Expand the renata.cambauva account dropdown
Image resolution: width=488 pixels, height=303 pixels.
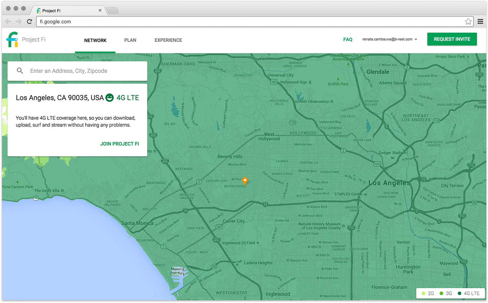click(x=416, y=39)
